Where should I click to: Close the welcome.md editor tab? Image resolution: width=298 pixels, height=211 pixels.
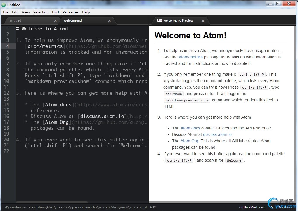tap(110, 21)
